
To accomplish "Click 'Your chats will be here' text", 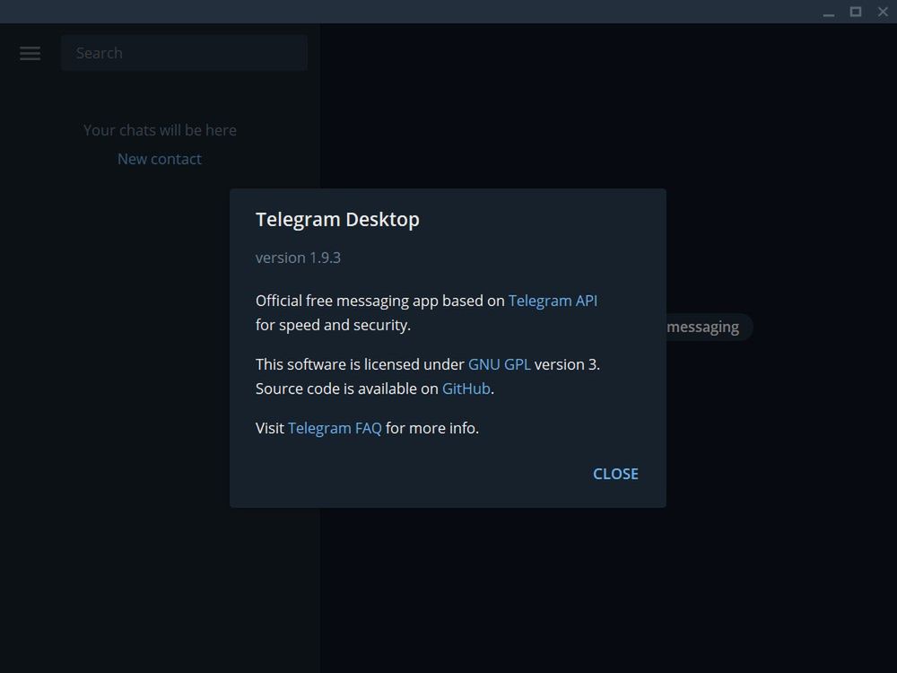I will pos(161,130).
